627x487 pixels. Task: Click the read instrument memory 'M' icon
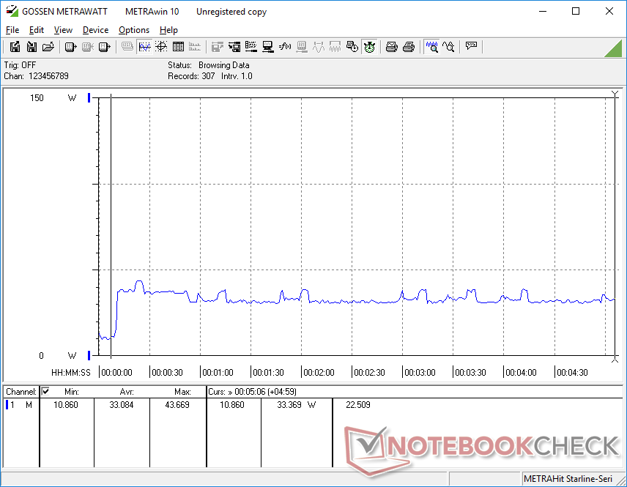(x=104, y=47)
